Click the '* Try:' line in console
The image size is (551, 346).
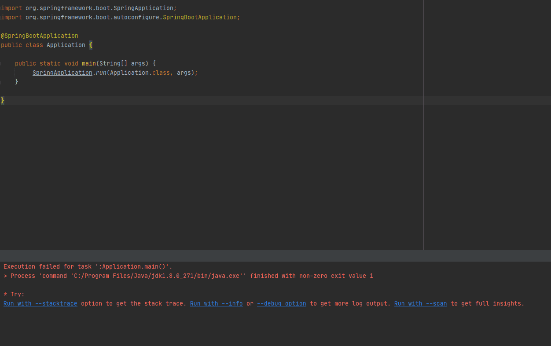14,294
